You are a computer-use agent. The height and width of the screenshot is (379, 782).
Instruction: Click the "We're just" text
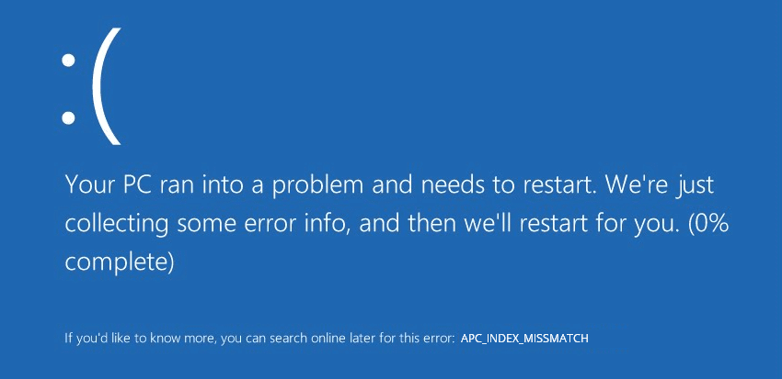click(x=661, y=185)
